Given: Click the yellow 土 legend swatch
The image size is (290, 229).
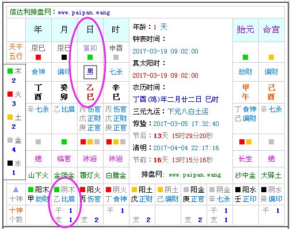Looking at the screenshot, I should [x=10, y=117].
